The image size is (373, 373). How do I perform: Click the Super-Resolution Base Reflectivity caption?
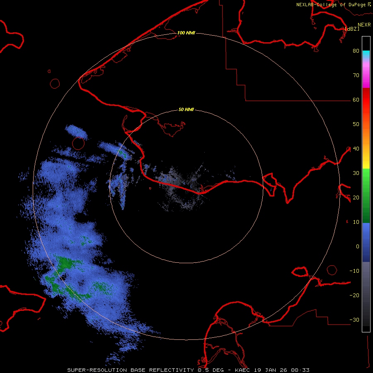(131, 370)
